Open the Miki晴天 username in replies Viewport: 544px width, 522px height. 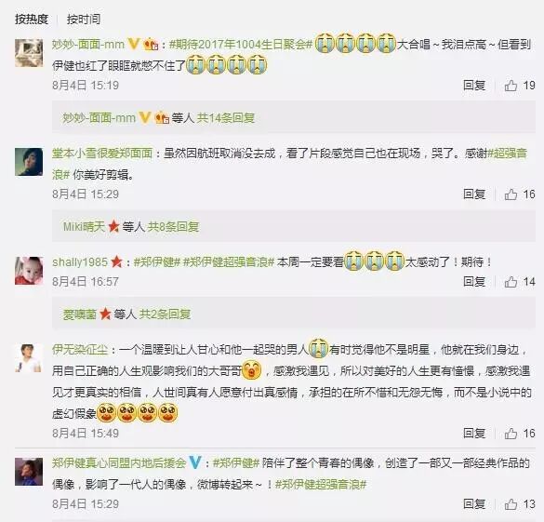pyautogui.click(x=84, y=227)
